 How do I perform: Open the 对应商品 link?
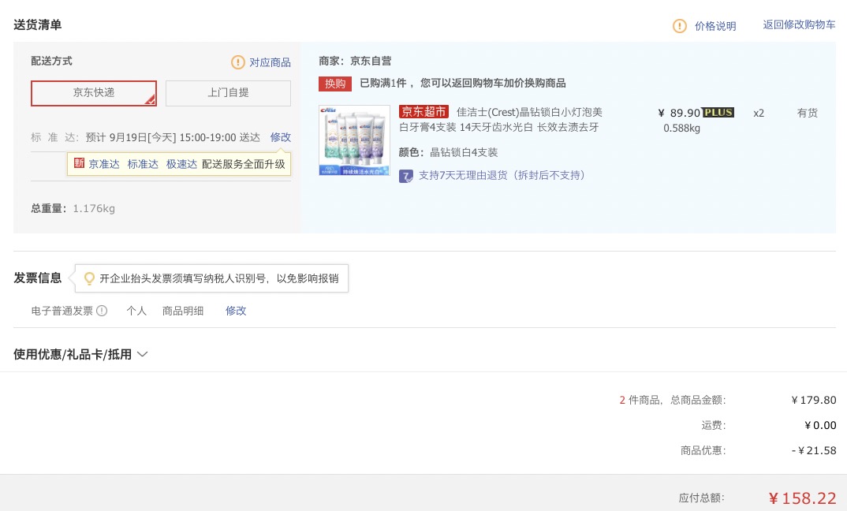(x=270, y=62)
